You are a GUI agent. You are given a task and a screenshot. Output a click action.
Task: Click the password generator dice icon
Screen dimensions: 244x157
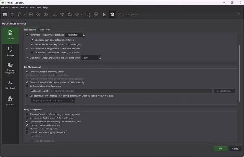(x=104, y=15)
